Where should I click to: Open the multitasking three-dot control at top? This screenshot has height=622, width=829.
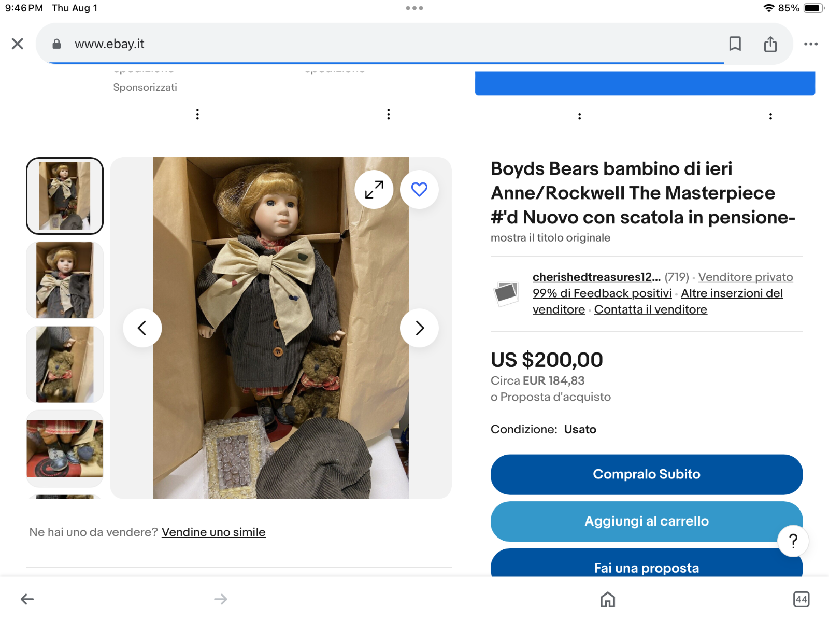coord(414,8)
